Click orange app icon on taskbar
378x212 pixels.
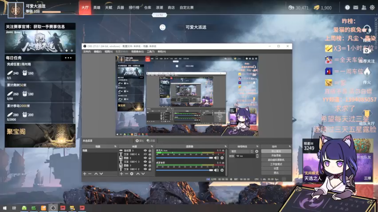click(43, 208)
